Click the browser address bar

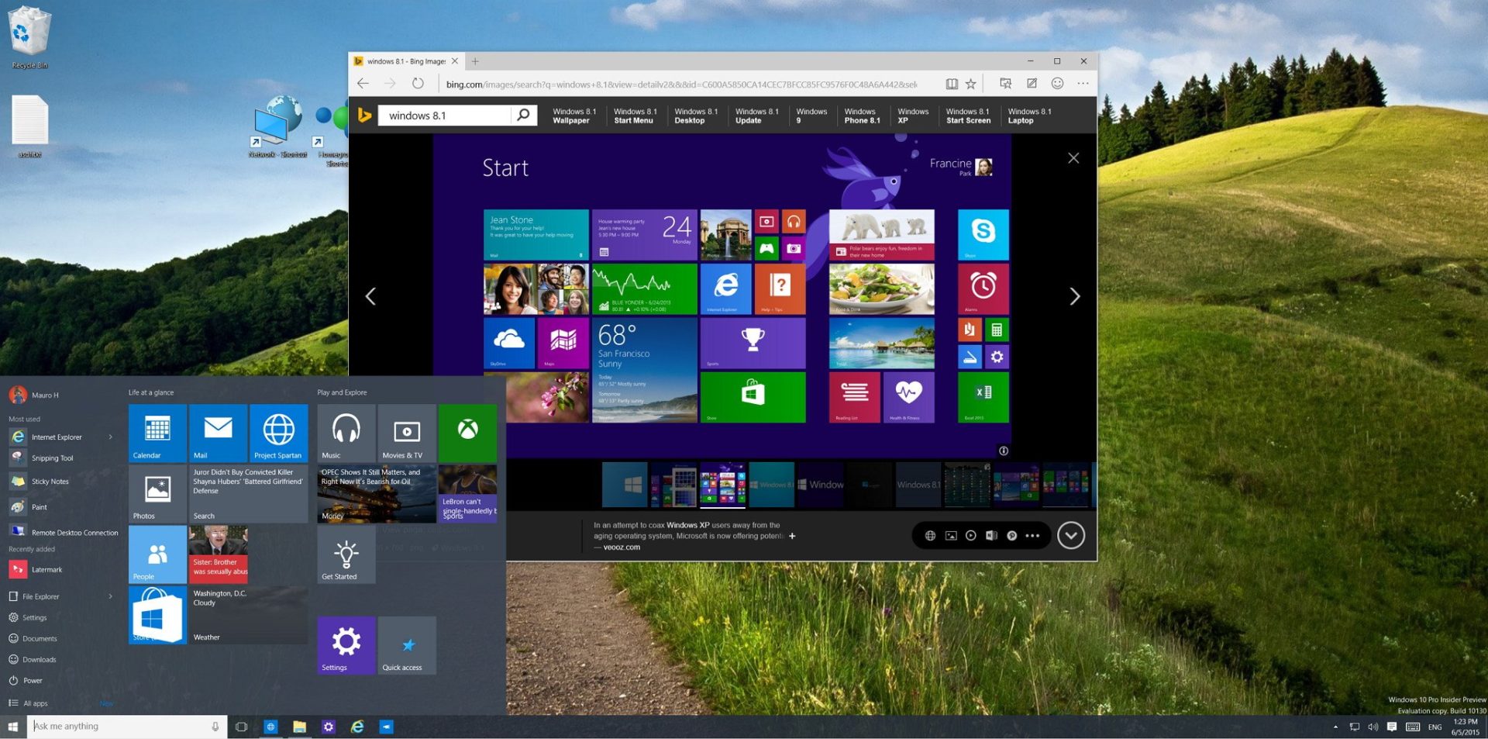pyautogui.click(x=681, y=84)
